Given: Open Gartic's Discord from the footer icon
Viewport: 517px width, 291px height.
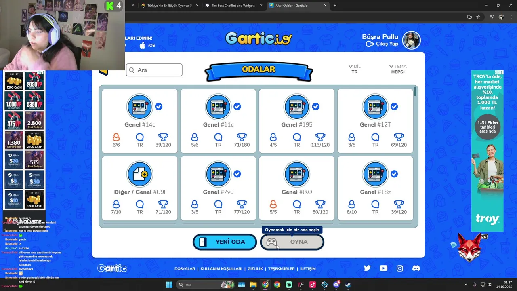Looking at the screenshot, I should click(x=416, y=268).
